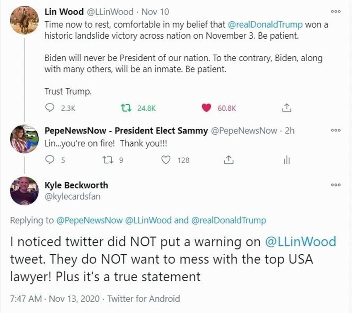This screenshot has height=313, width=352.
Task: Share Lin Wood's tweet
Action: (287, 108)
